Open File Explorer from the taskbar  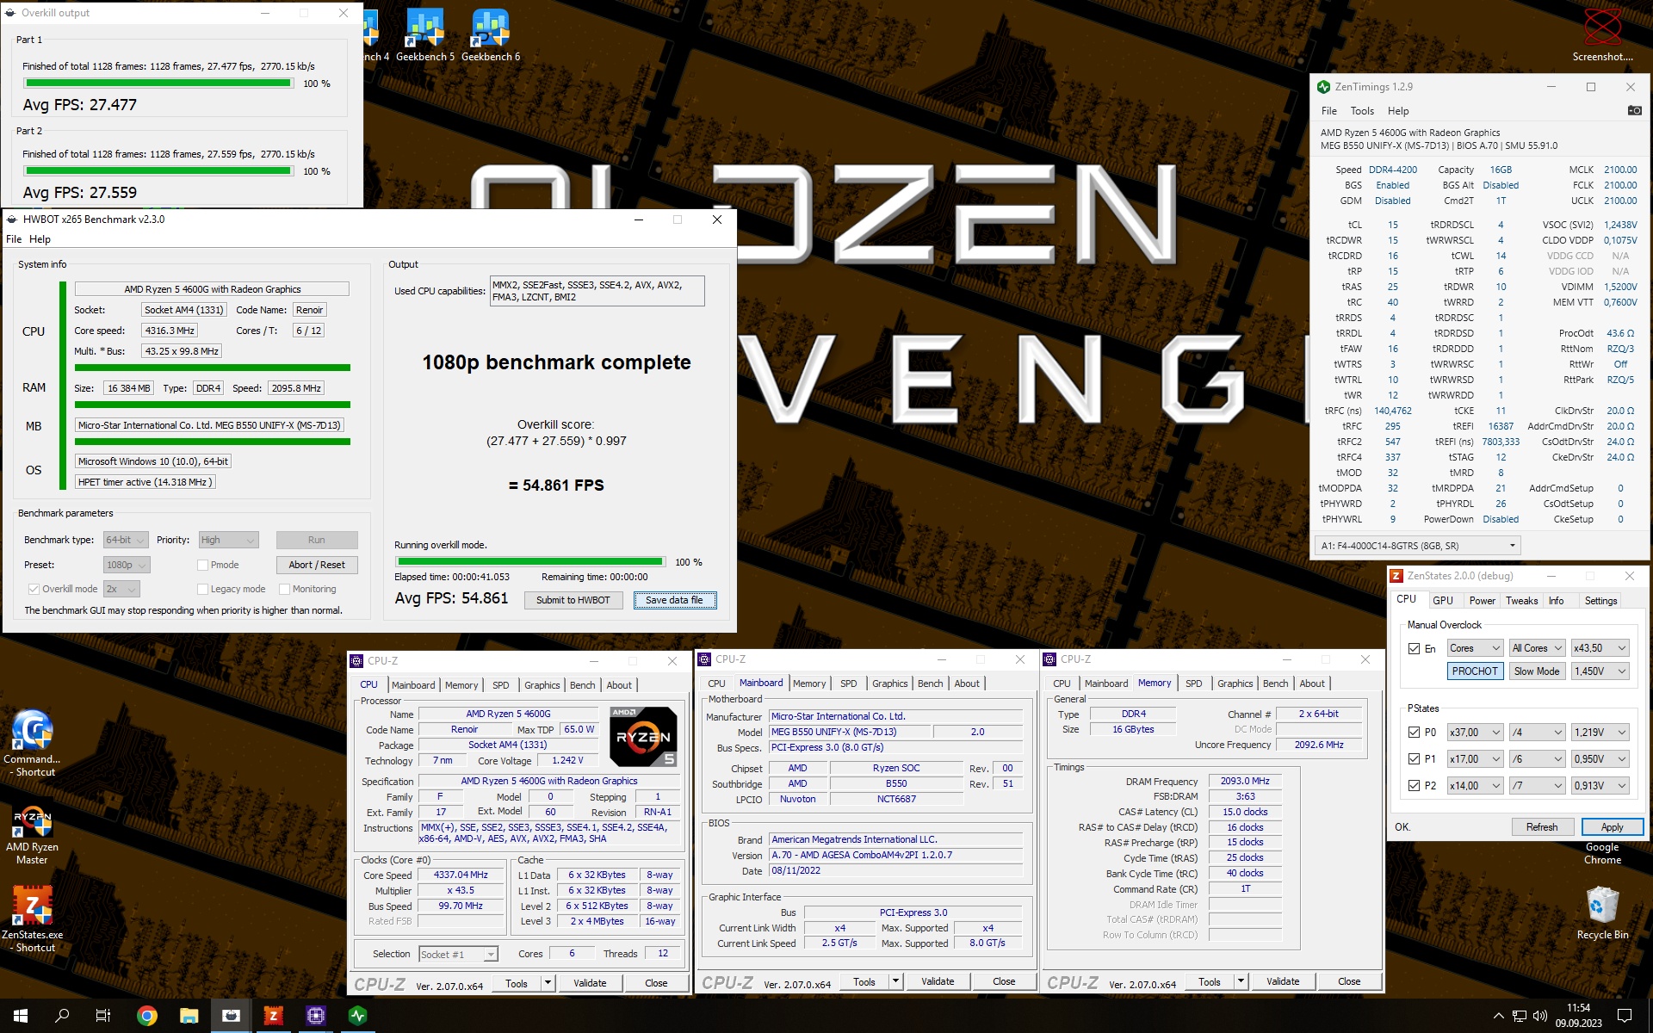point(189,1016)
